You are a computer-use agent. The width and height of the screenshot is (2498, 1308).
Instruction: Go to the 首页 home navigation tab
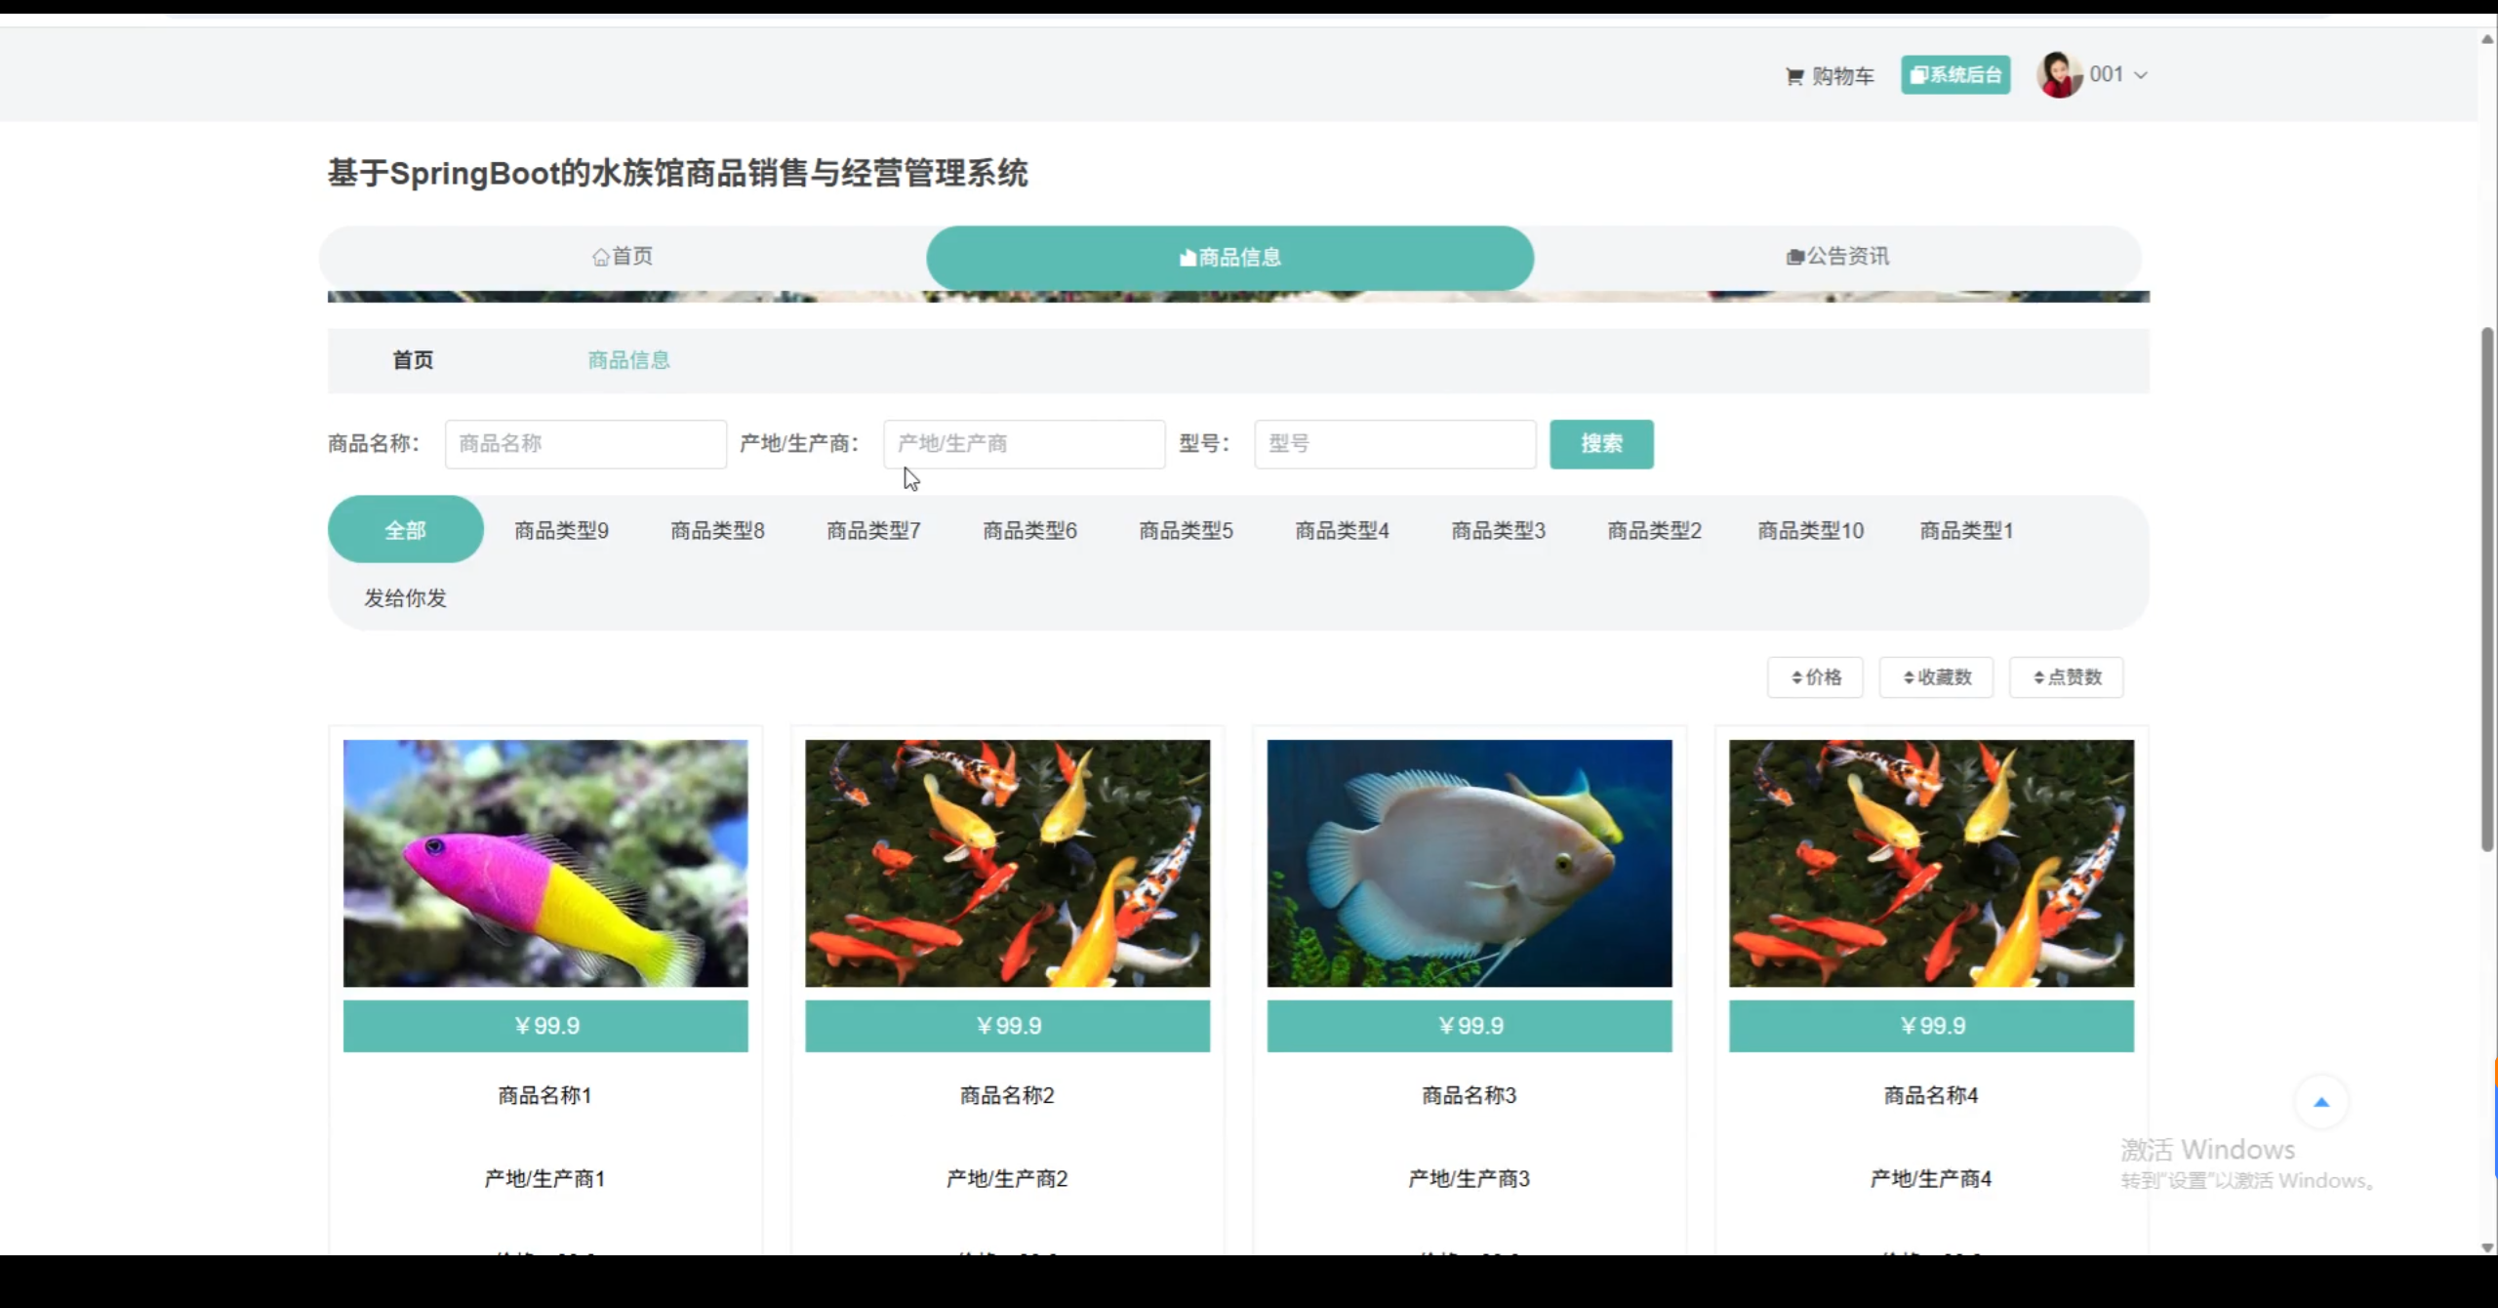pyautogui.click(x=623, y=257)
